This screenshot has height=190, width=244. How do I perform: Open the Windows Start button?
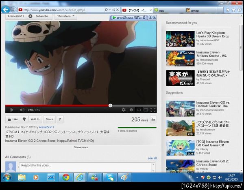pos(7,177)
